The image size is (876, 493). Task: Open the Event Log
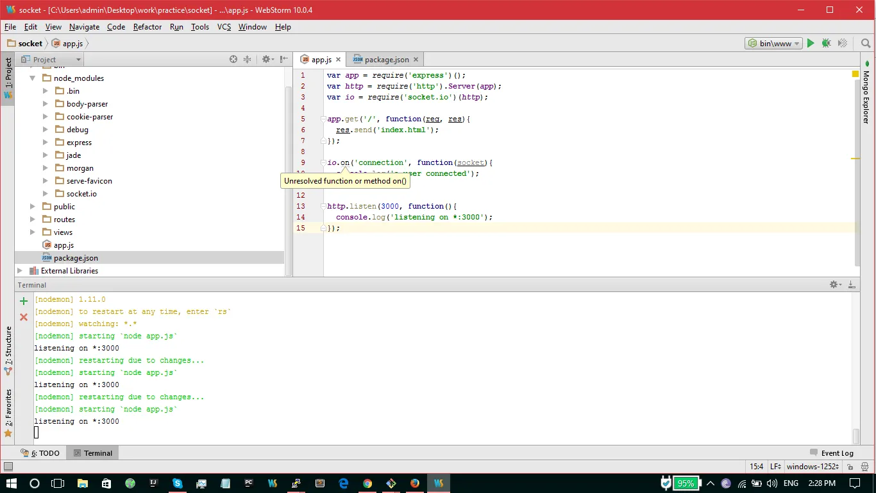coord(832,453)
